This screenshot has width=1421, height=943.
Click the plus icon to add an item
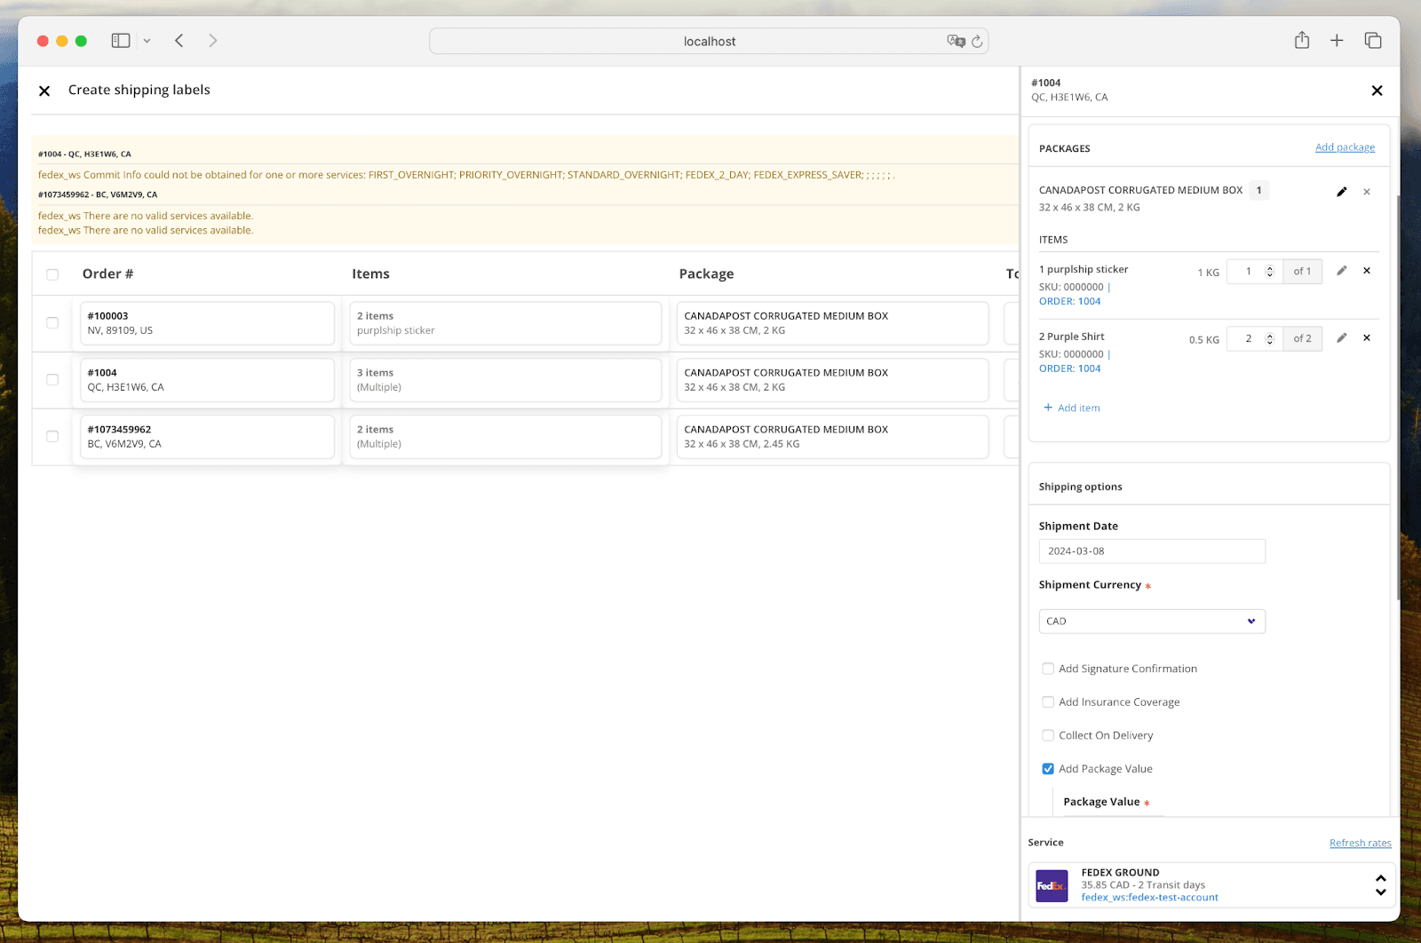(x=1047, y=408)
